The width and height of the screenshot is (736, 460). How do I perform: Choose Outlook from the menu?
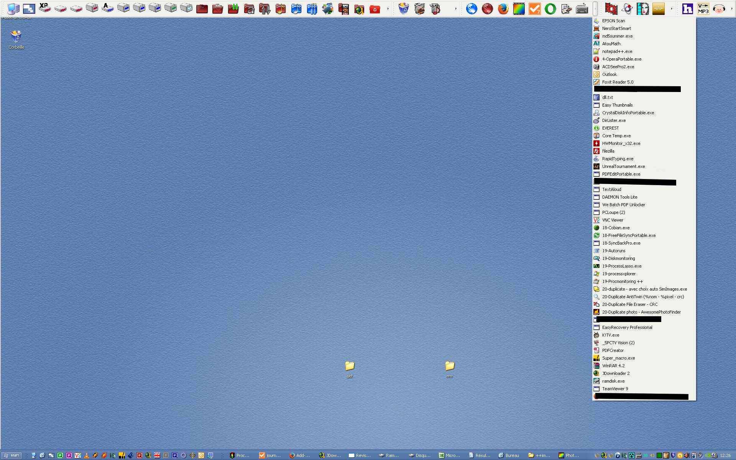(x=644, y=74)
